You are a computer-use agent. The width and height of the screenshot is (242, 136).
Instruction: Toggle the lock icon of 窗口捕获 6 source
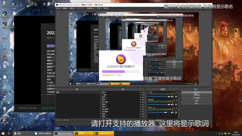143,109
